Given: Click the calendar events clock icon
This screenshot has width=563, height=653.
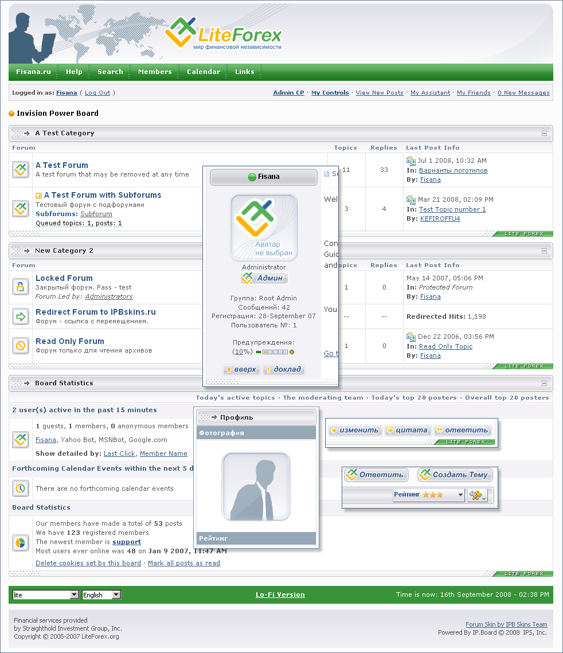Looking at the screenshot, I should (21, 488).
